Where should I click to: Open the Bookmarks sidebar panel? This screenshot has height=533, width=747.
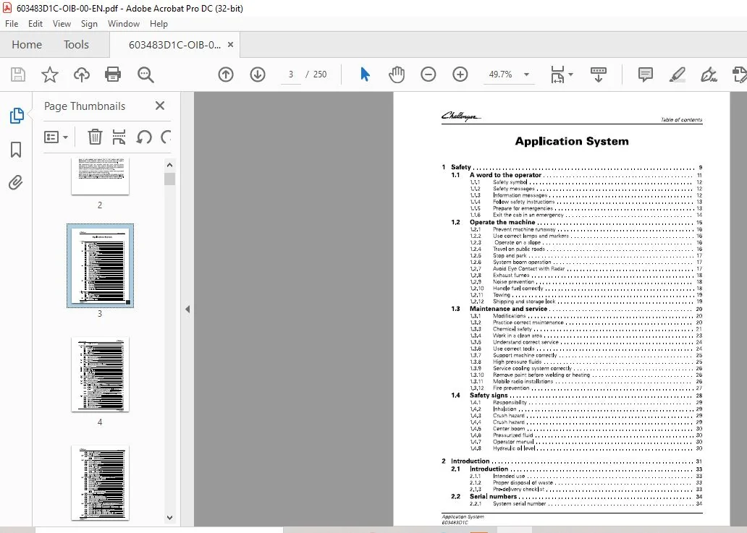16,150
